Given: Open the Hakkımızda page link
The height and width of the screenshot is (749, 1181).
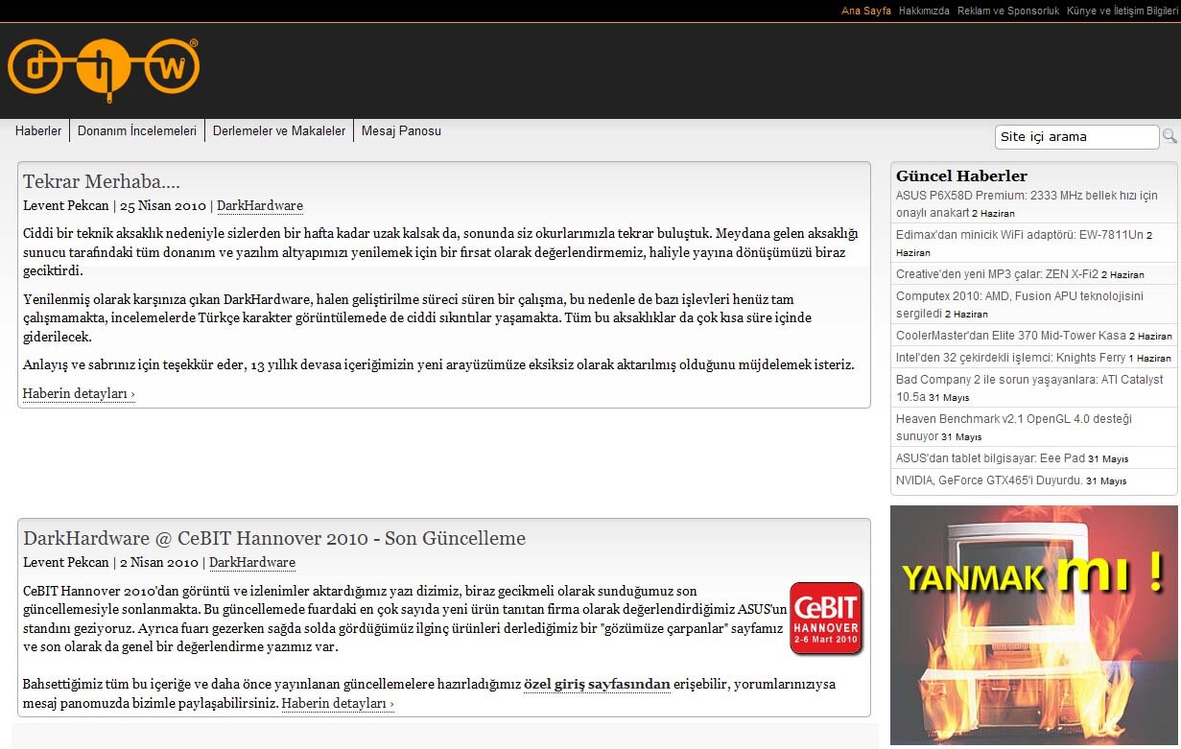Looking at the screenshot, I should point(924,12).
